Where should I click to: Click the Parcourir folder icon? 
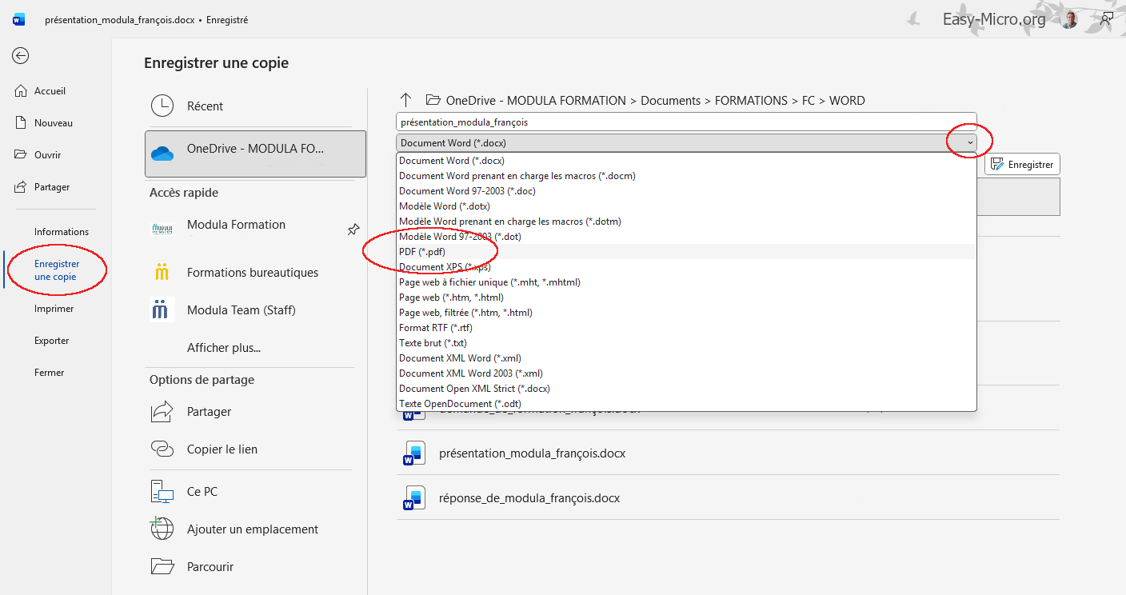(x=162, y=566)
